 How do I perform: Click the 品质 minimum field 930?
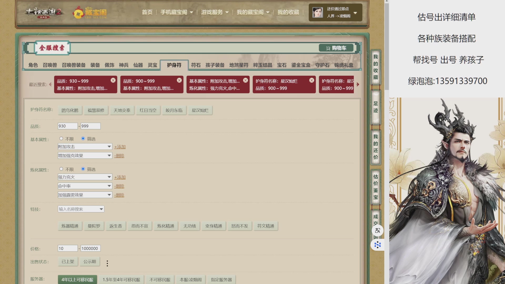(x=68, y=126)
